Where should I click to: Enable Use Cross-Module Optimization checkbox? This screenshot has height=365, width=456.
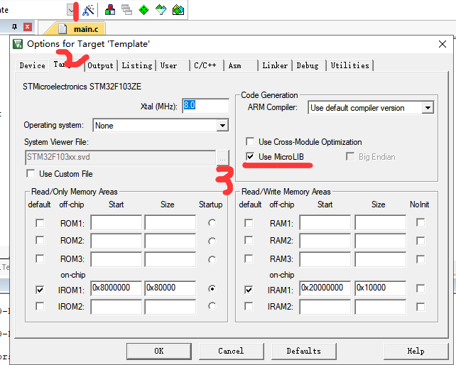(x=250, y=141)
